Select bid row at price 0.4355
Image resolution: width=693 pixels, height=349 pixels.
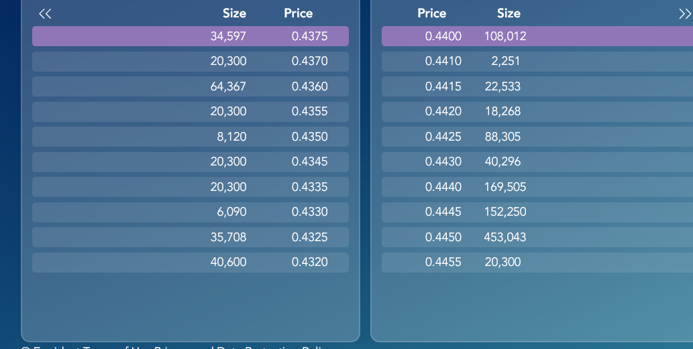click(191, 112)
